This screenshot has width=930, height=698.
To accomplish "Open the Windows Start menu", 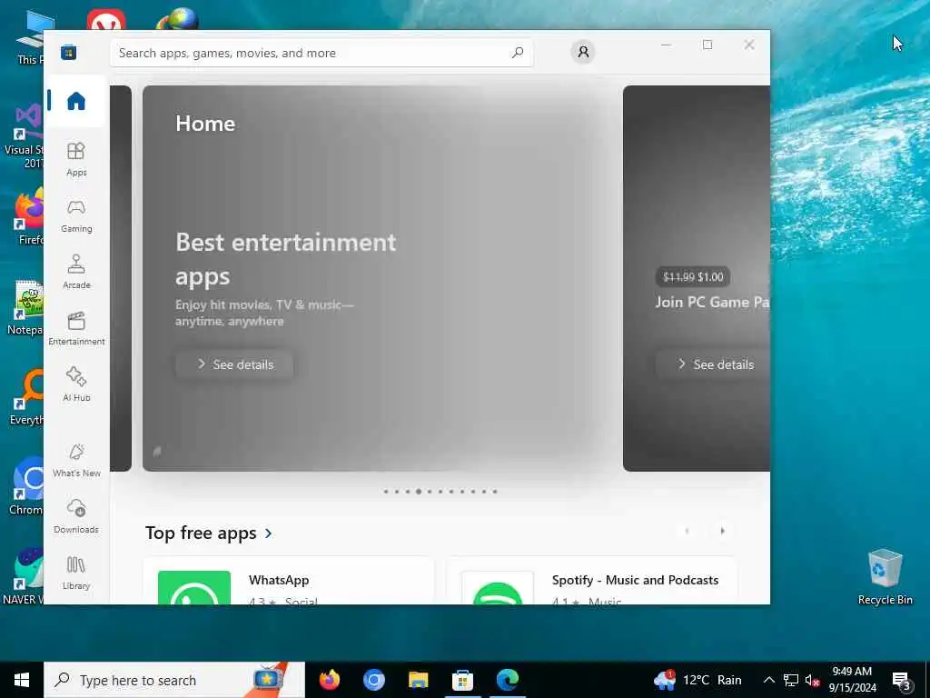I will 22,680.
